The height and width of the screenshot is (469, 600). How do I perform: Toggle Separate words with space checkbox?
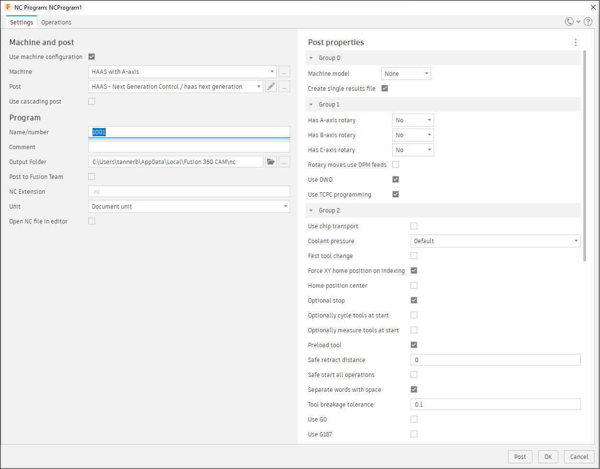pyautogui.click(x=414, y=389)
